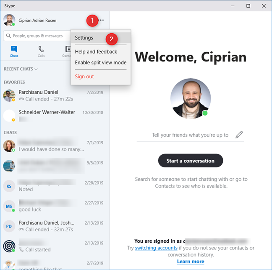Minimize the Skype window
The width and height of the screenshot is (272, 270).
click(x=233, y=6)
